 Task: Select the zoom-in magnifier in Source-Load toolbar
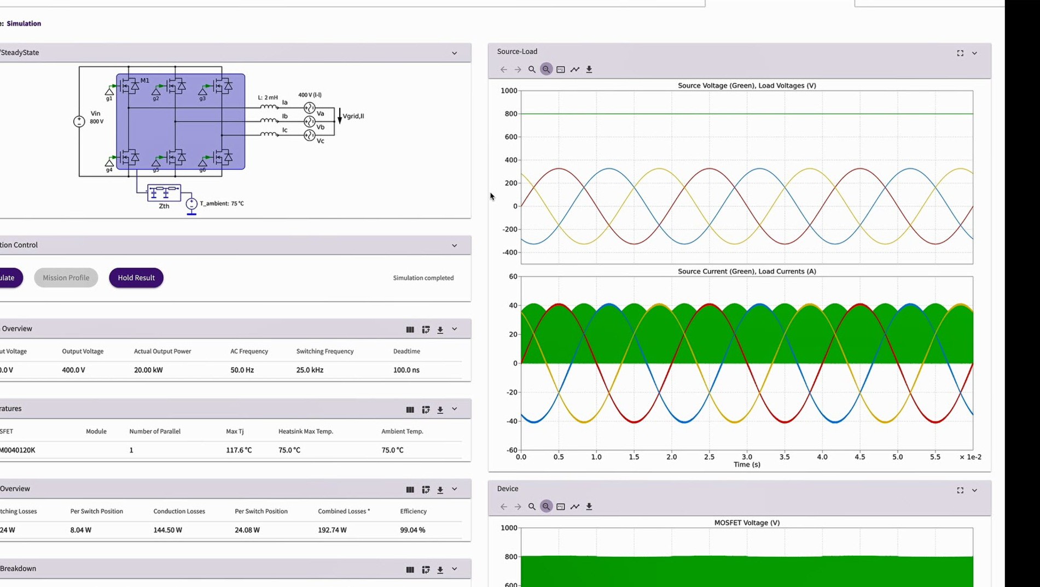[x=532, y=69]
